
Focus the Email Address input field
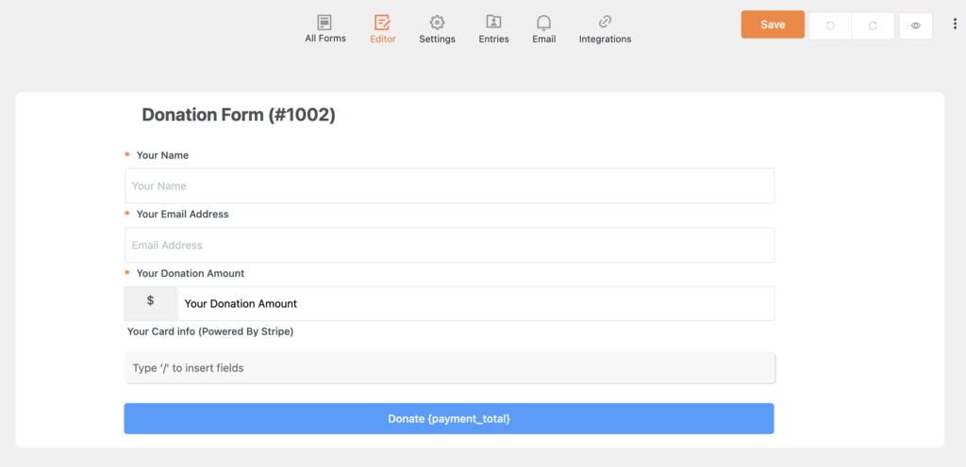pyautogui.click(x=449, y=245)
